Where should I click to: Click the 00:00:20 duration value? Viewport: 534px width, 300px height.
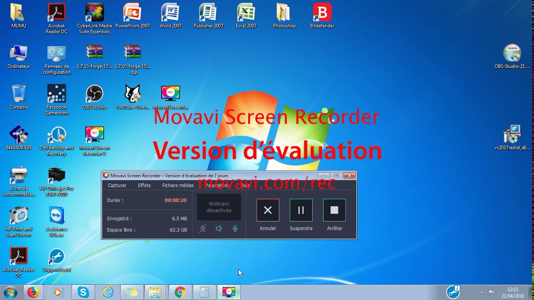click(x=176, y=200)
